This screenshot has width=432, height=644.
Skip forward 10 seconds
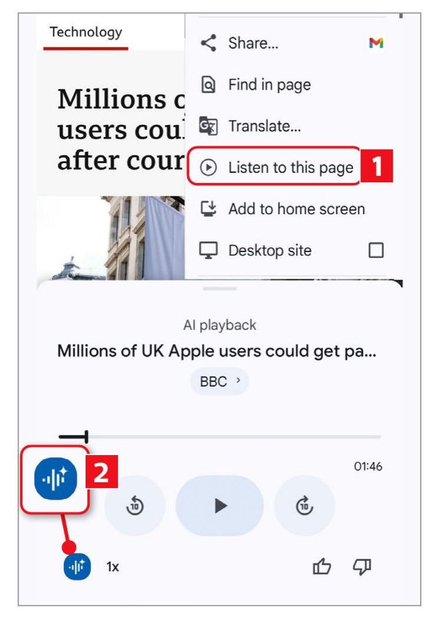pos(304,506)
